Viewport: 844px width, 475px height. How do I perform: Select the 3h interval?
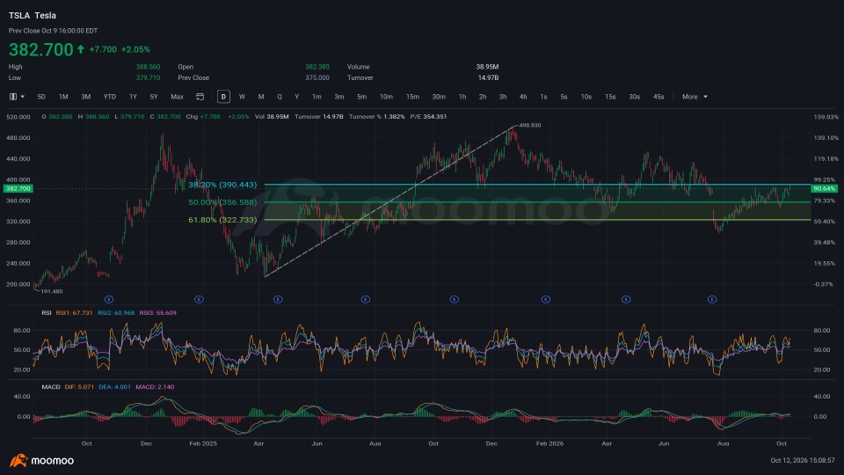tap(503, 97)
